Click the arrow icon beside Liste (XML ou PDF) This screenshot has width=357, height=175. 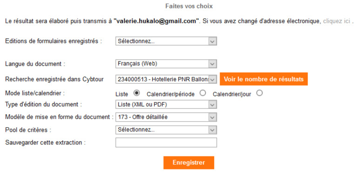[212, 105]
